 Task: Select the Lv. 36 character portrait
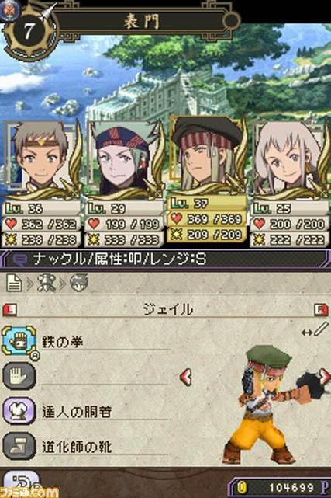point(41,158)
